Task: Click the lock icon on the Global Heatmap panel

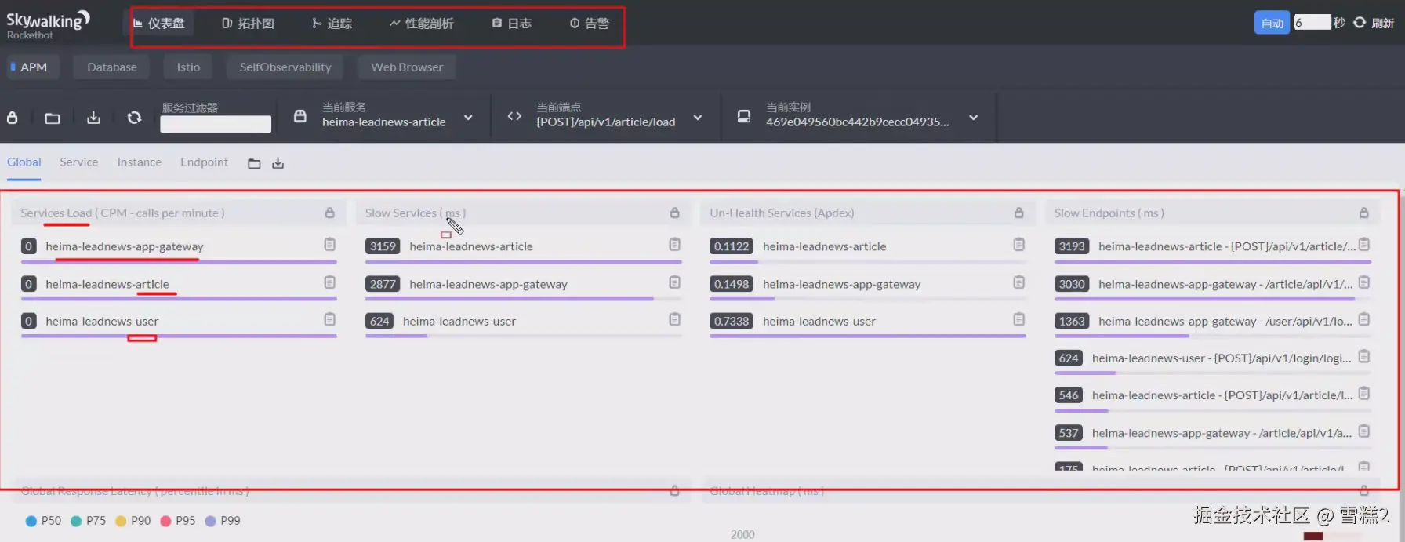Action: click(x=1364, y=491)
